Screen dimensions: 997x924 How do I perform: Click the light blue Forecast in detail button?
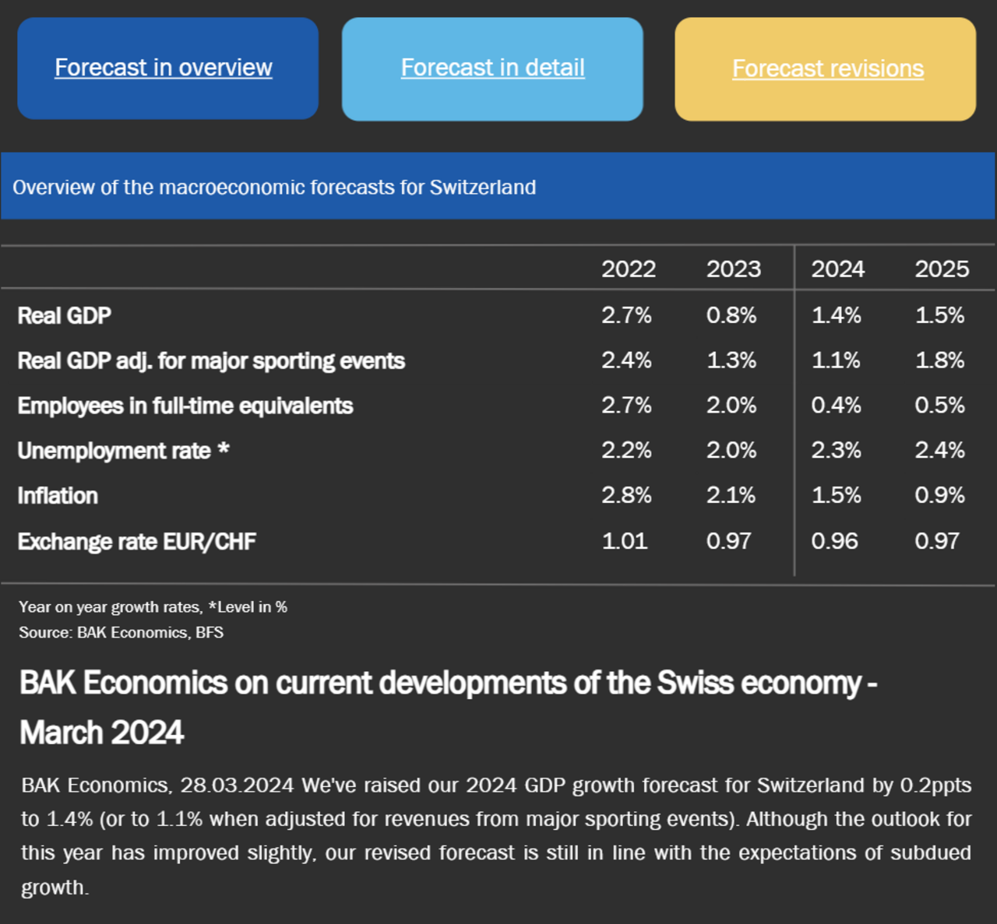[x=492, y=69]
